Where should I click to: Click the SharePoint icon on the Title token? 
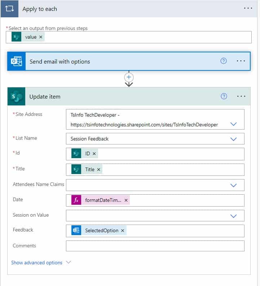(x=76, y=169)
